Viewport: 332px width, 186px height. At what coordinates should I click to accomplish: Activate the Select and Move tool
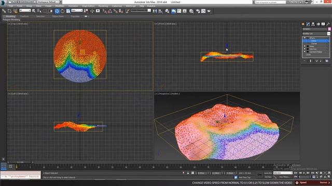point(57,11)
